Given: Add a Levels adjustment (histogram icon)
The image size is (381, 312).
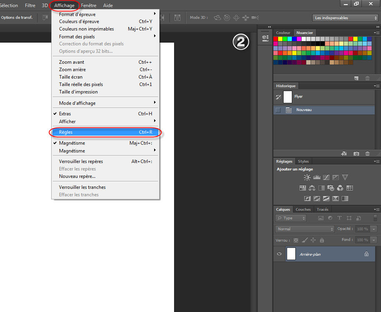Looking at the screenshot, I should 316,177.
